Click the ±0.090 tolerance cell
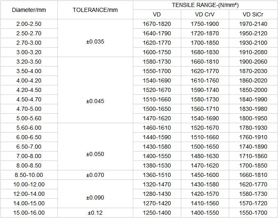Image resolution: width=278 pixels, height=218 pixels. pos(95,194)
